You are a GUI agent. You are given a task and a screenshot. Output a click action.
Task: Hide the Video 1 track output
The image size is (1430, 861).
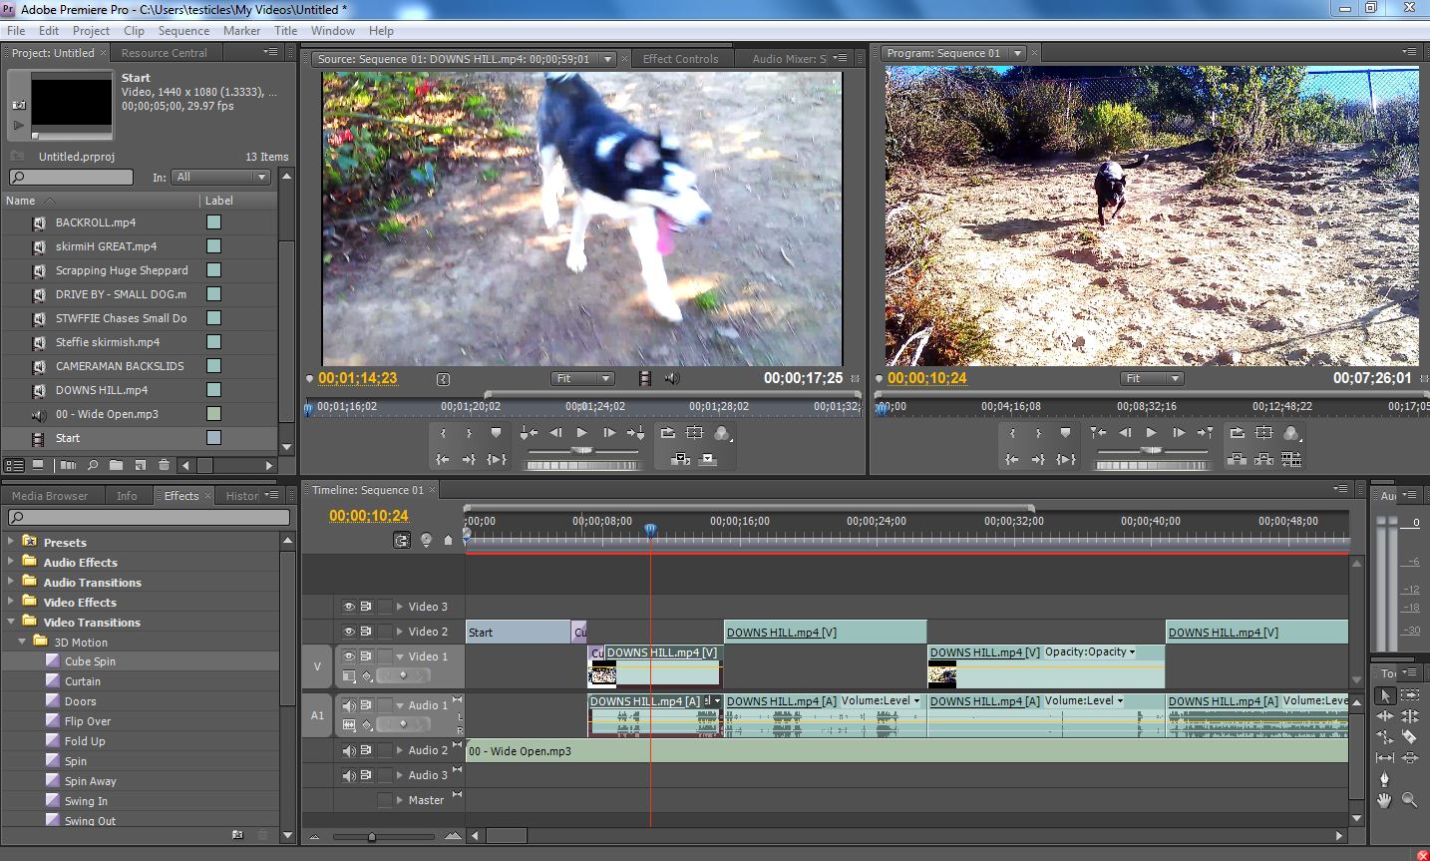click(349, 656)
